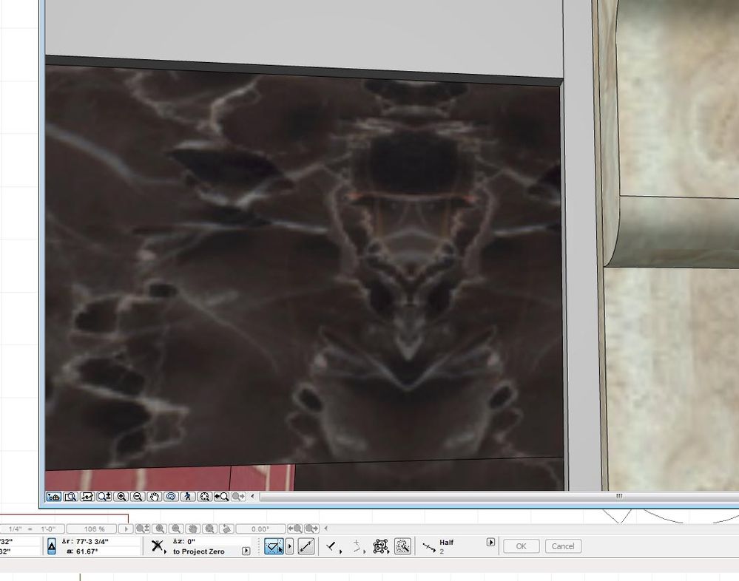Click the special snap points icon
The height and width of the screenshot is (581, 739).
point(428,547)
